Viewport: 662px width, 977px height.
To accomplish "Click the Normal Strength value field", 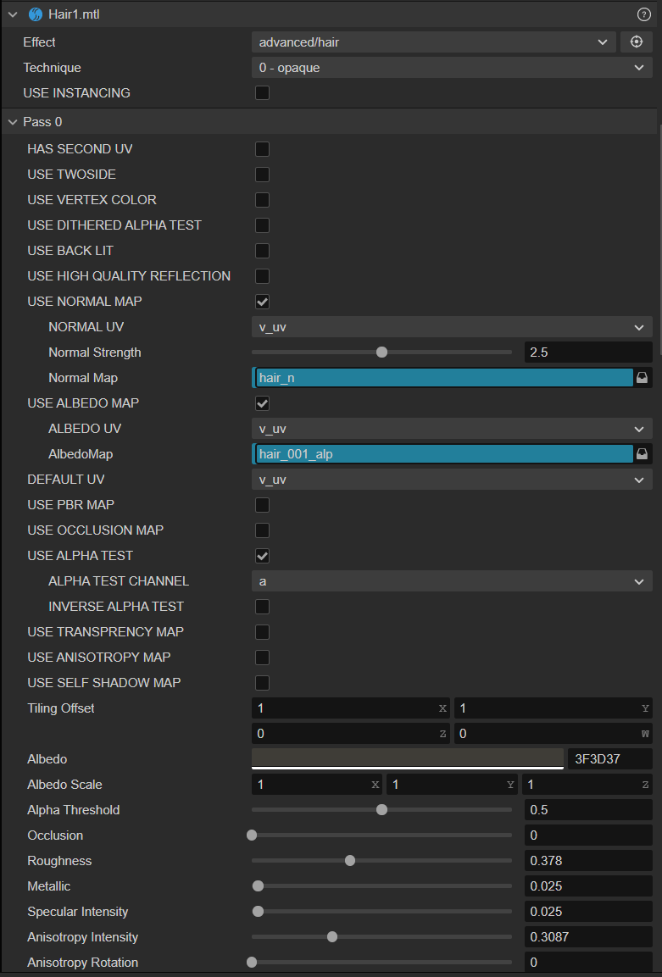I will (588, 352).
